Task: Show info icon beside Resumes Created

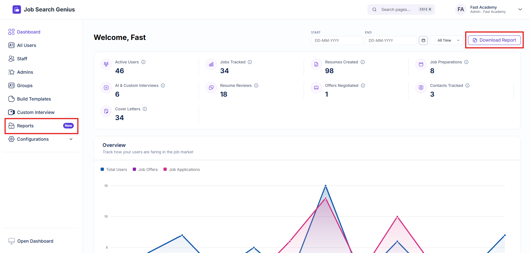Action: pos(363,62)
